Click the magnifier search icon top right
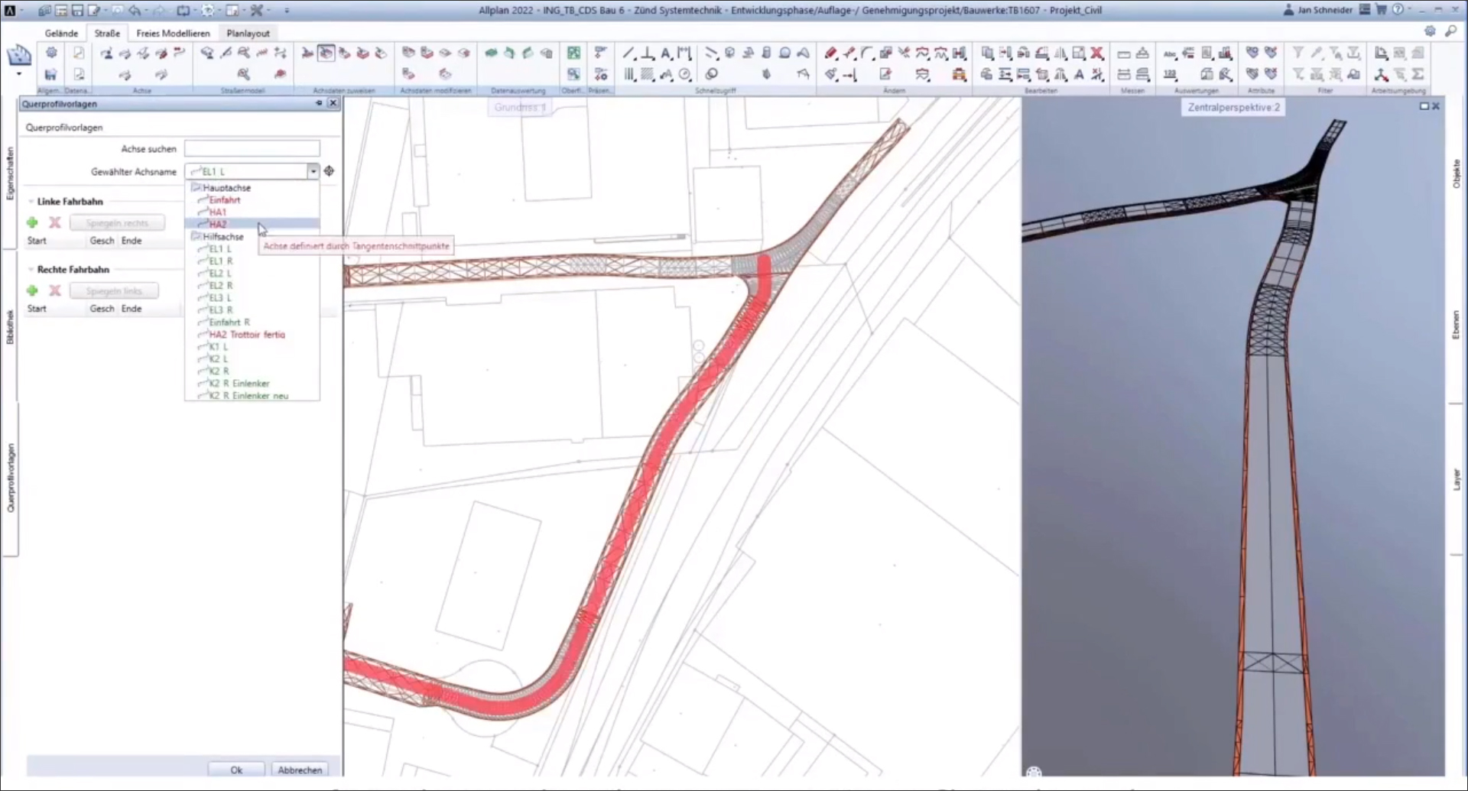1468x791 pixels. click(x=1450, y=31)
